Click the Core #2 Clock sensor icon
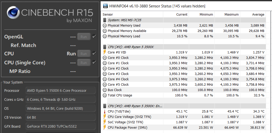This screenshot has width=272, height=133. click(x=105, y=69)
